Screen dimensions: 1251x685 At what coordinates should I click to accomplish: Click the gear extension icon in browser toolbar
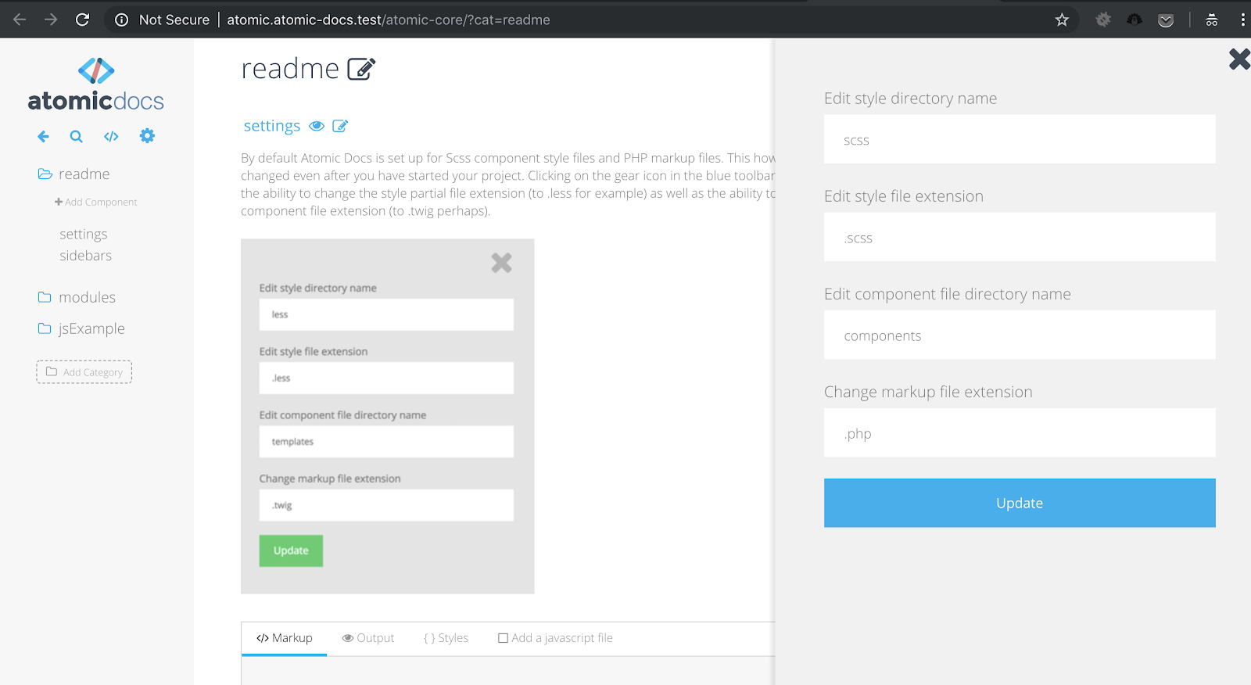pos(1103,20)
